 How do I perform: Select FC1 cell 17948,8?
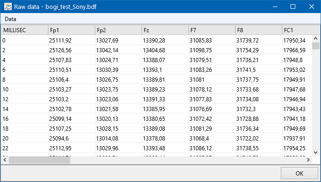297,60
